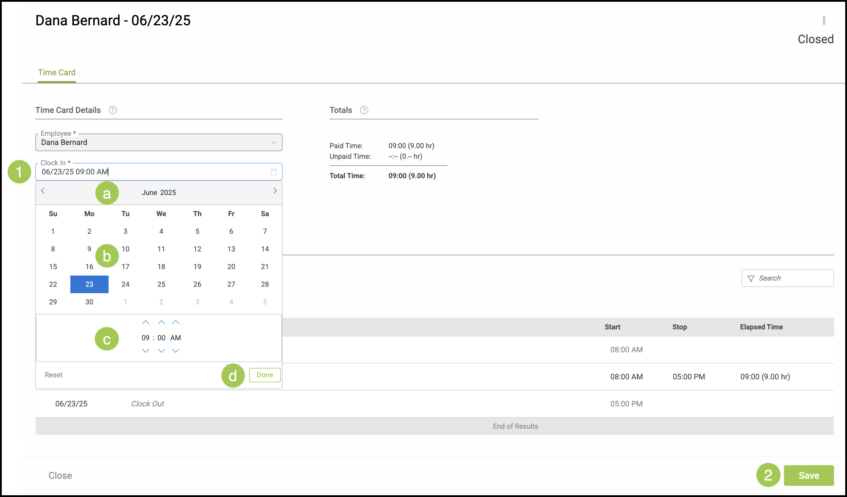The height and width of the screenshot is (497, 847).
Task: Go to previous month in calendar
Action: 43,191
